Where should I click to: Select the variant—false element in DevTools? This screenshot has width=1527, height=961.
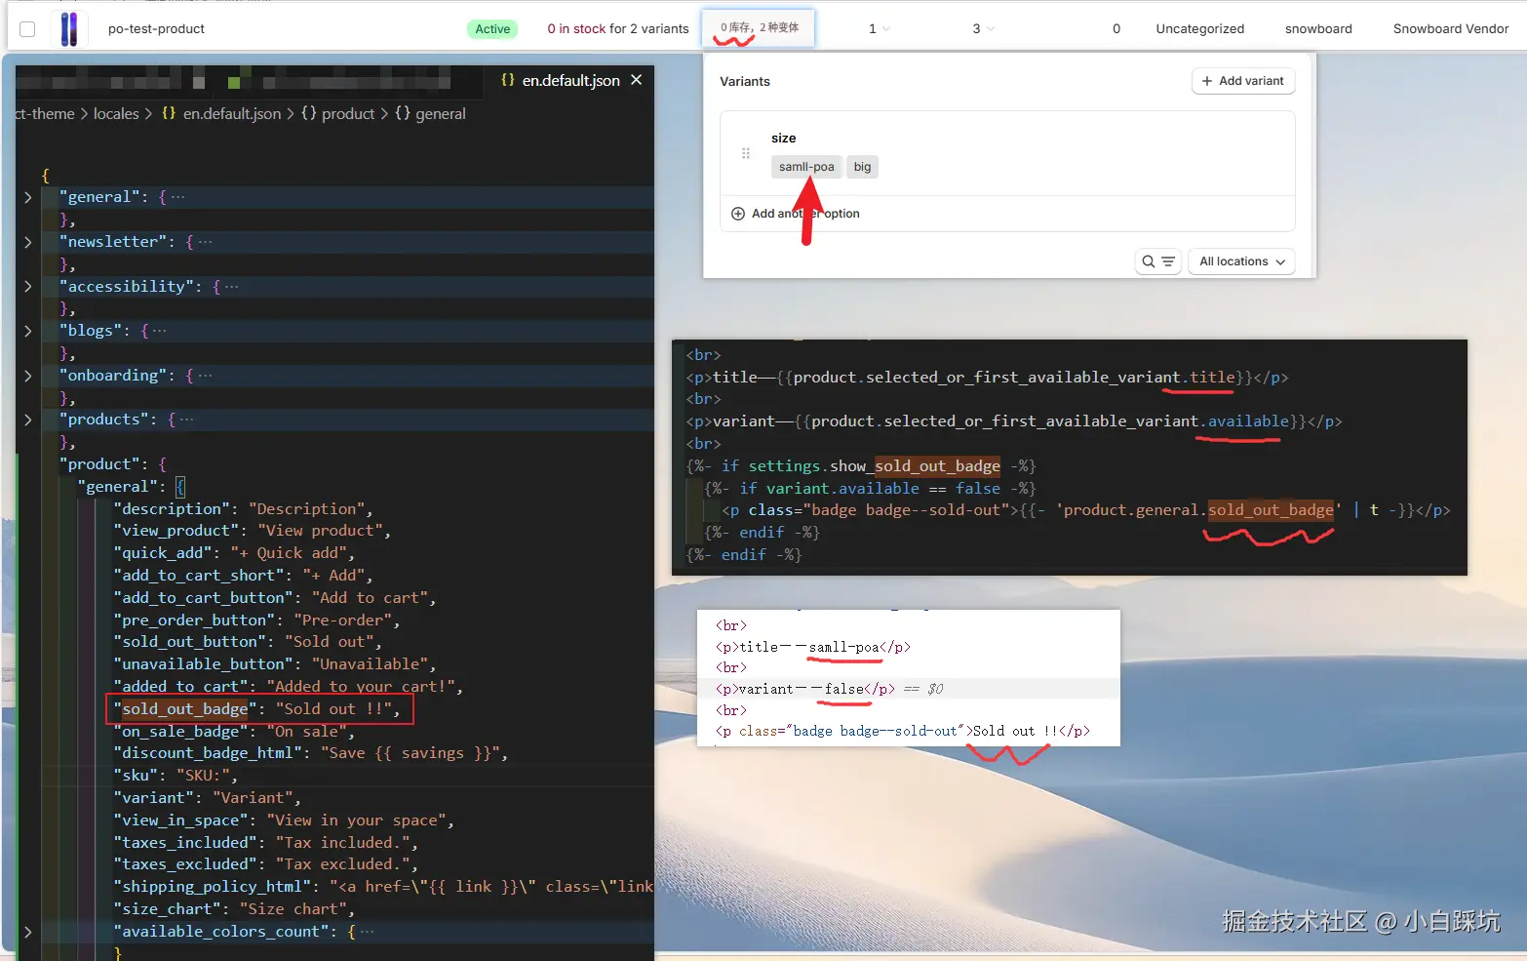(x=805, y=689)
